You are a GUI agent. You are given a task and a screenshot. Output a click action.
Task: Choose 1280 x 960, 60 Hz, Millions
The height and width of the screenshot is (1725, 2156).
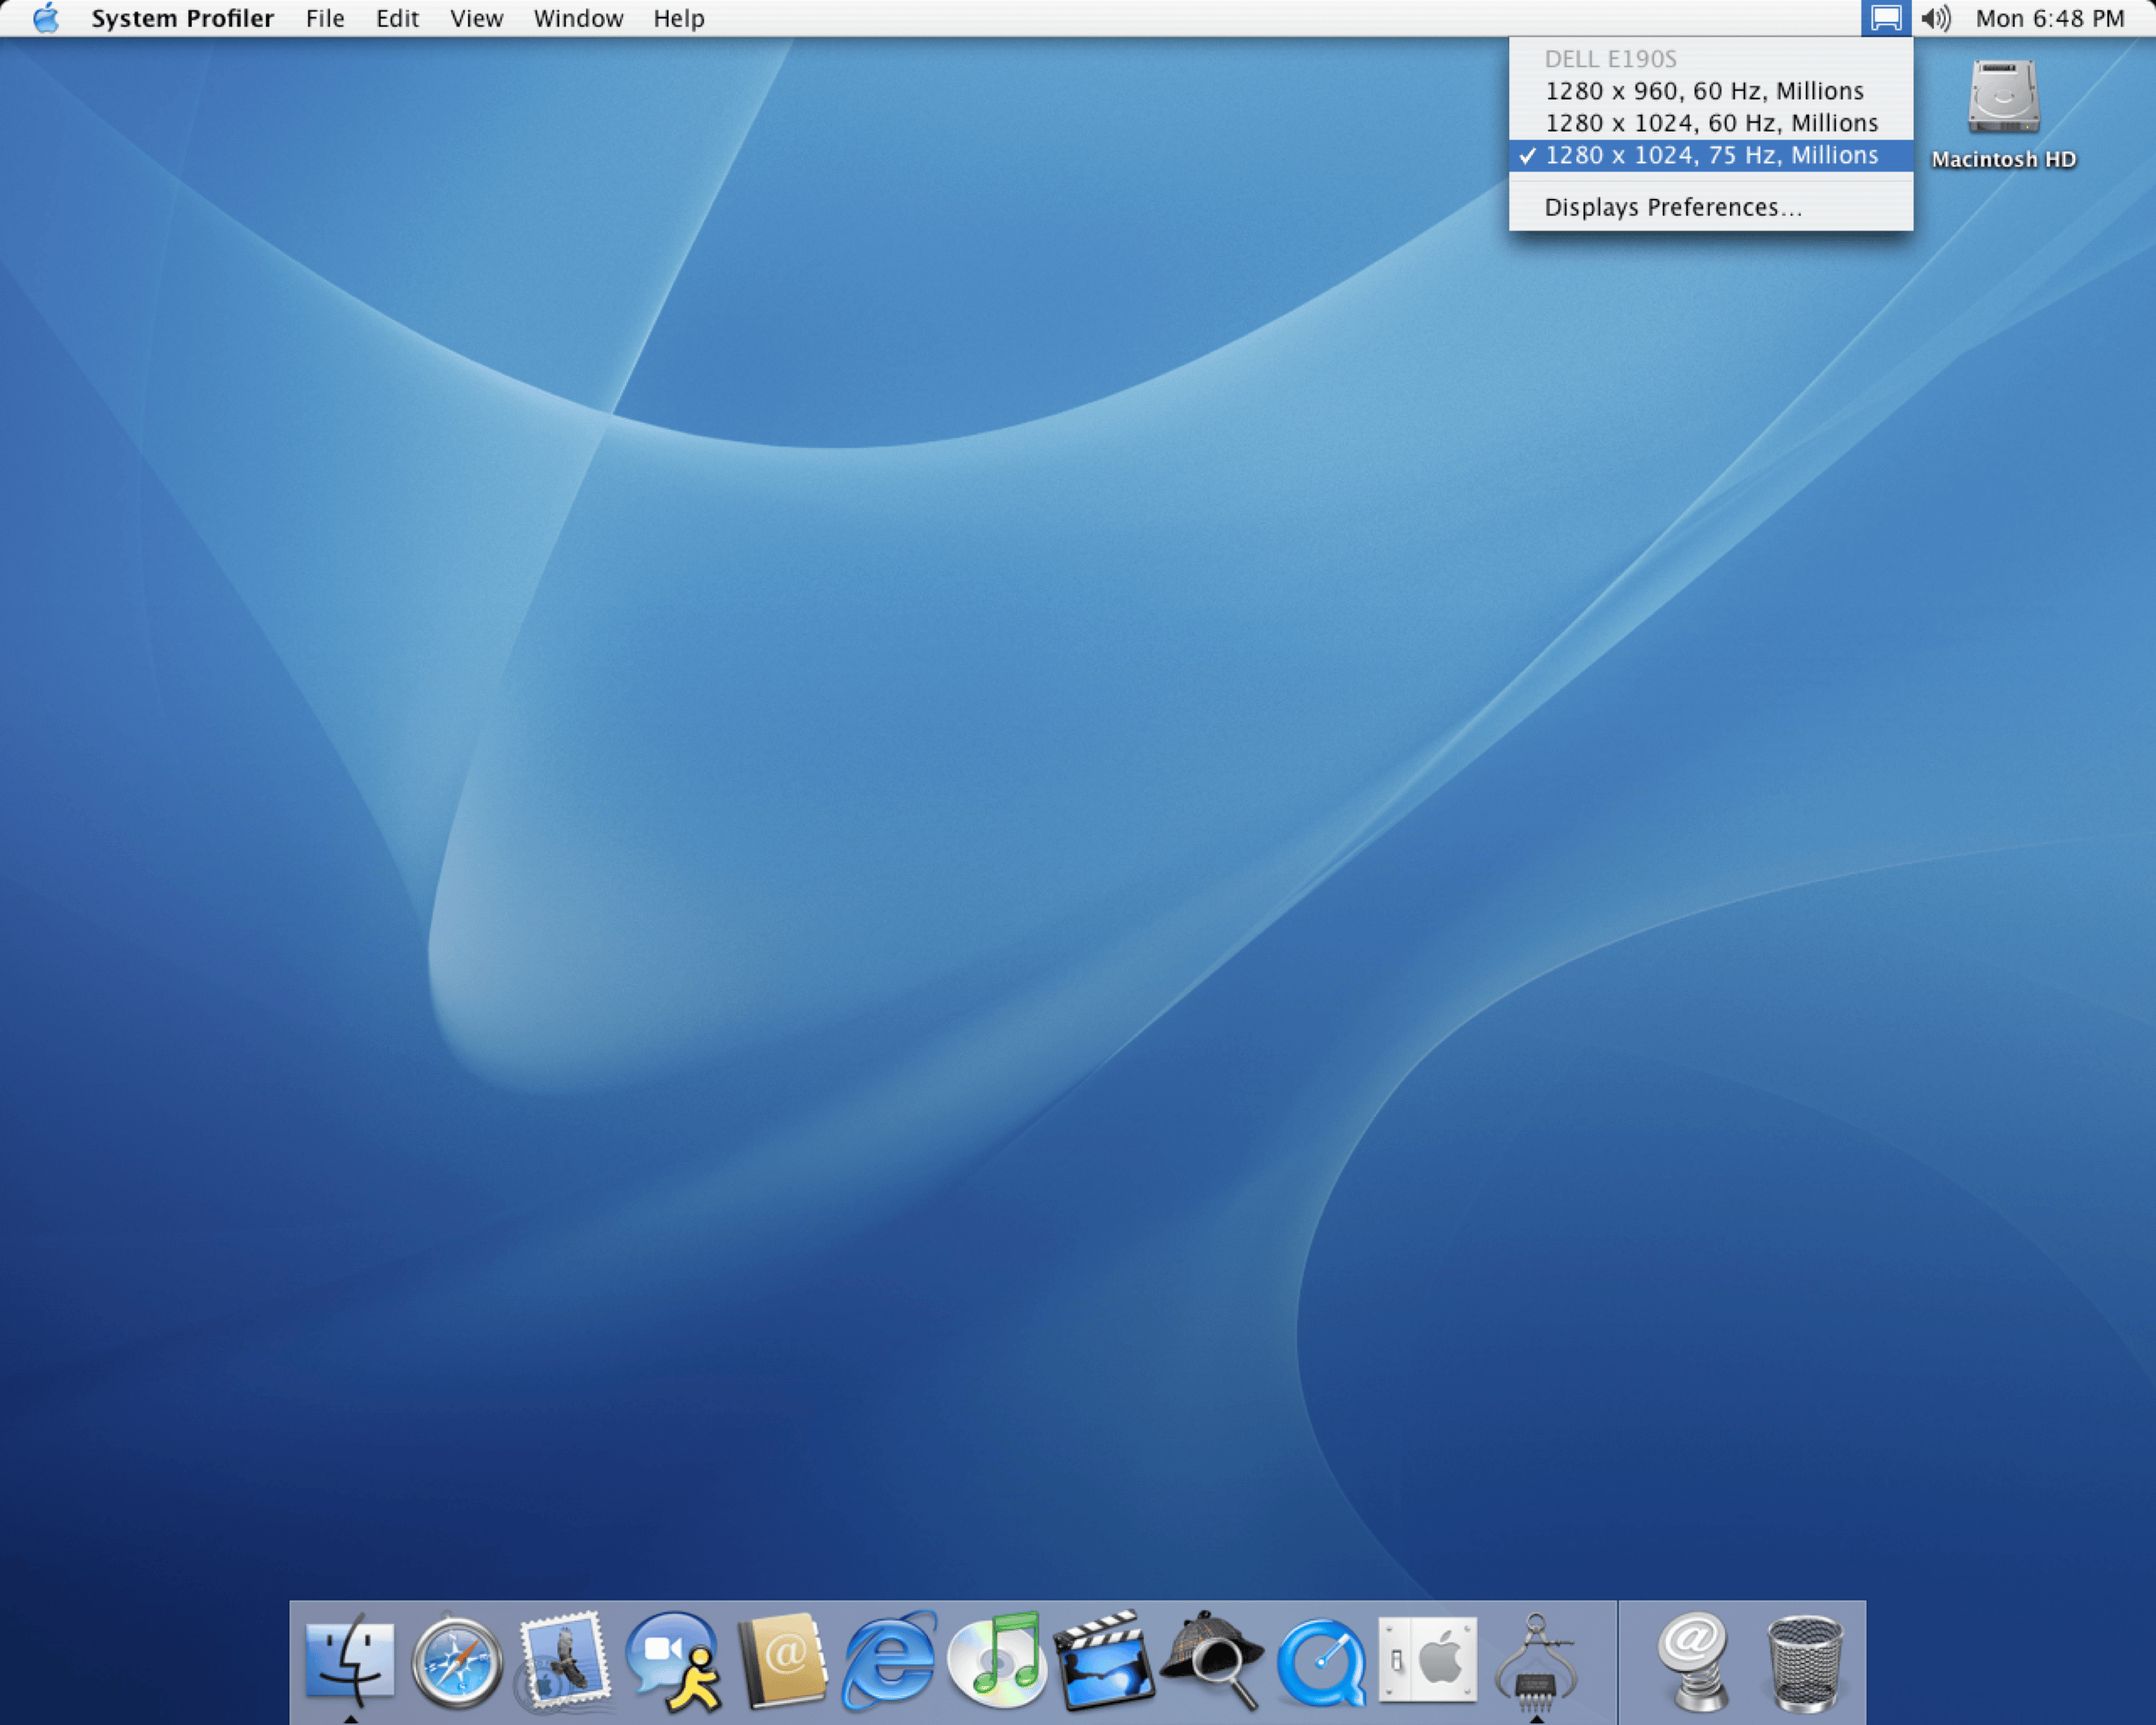[1711, 91]
